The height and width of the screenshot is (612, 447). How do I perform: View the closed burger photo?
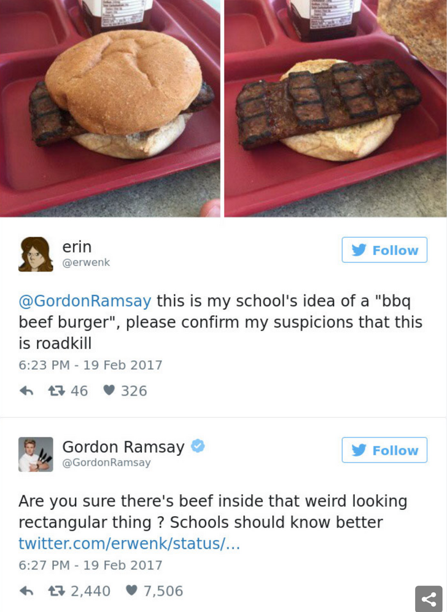point(110,108)
